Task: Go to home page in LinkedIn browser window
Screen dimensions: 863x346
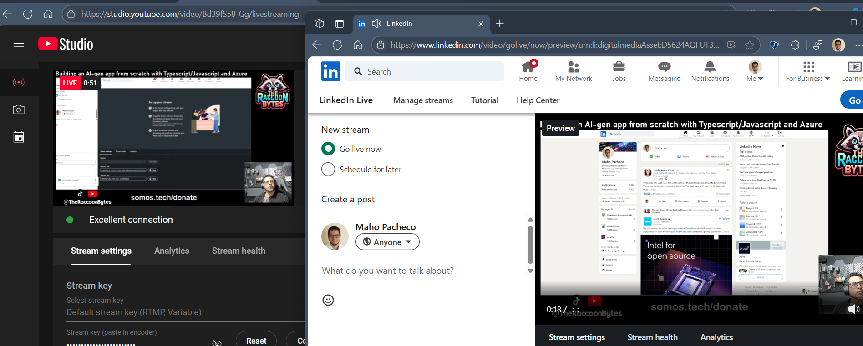Action: pos(358,45)
